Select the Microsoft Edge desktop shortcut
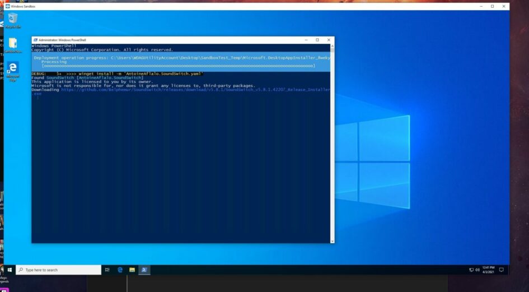Screen dimensions: 529x292 pyautogui.click(x=13, y=71)
